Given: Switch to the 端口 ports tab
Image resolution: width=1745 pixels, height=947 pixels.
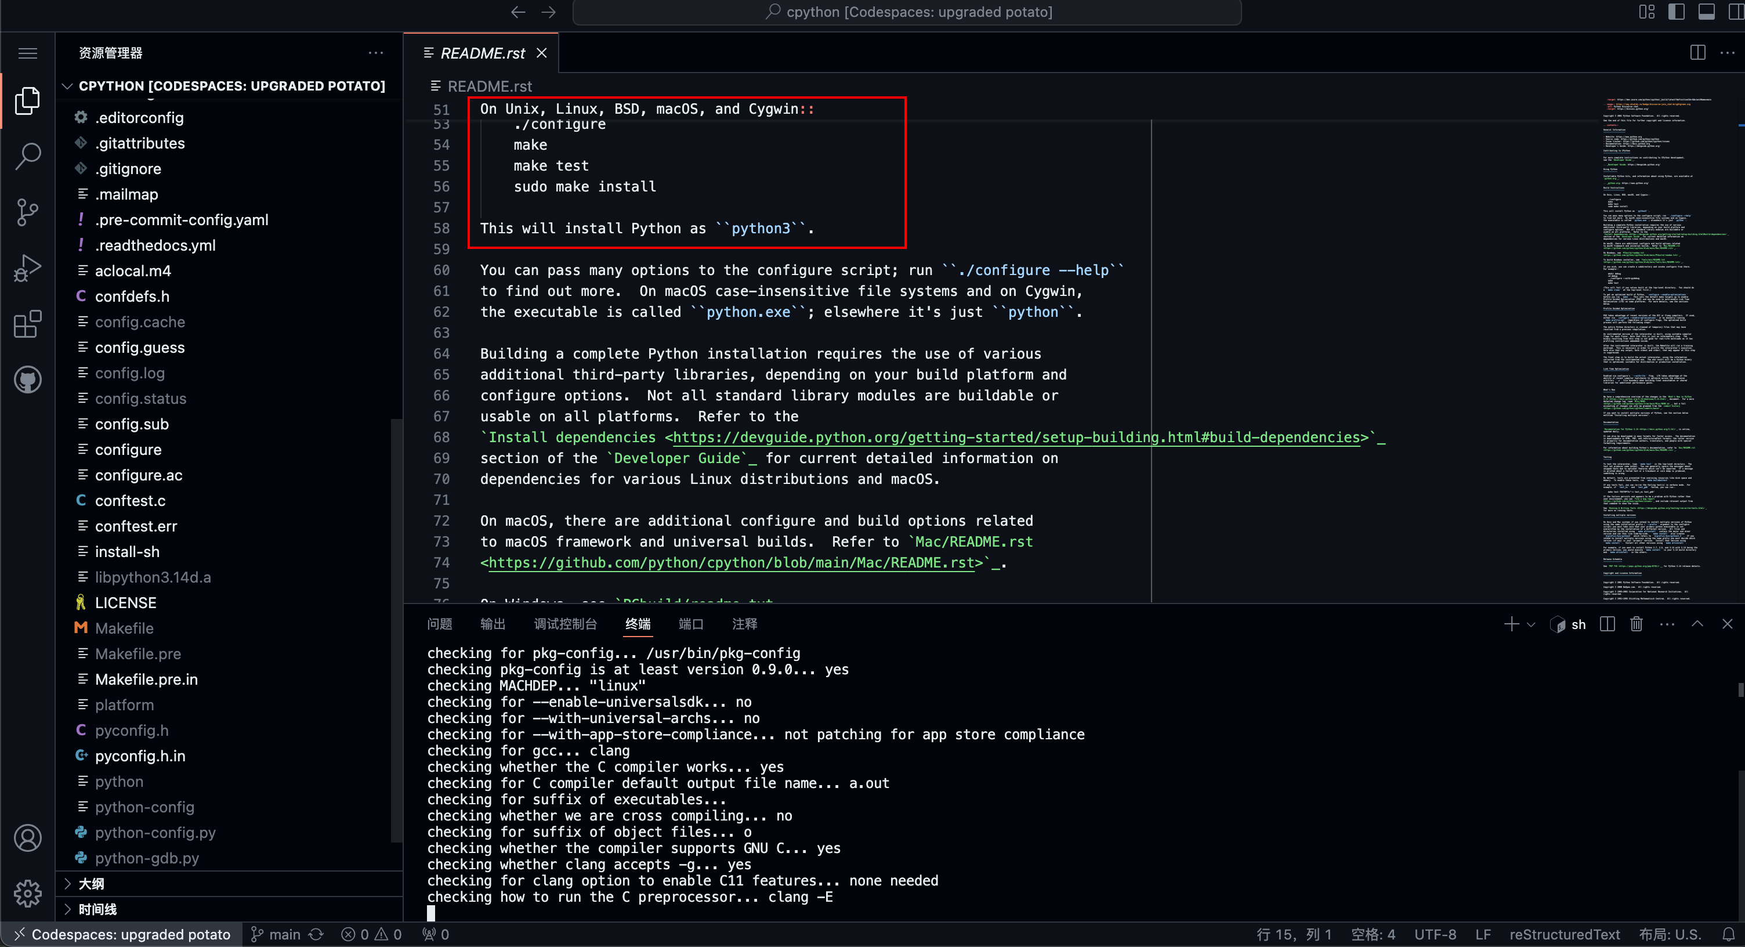Looking at the screenshot, I should coord(690,624).
